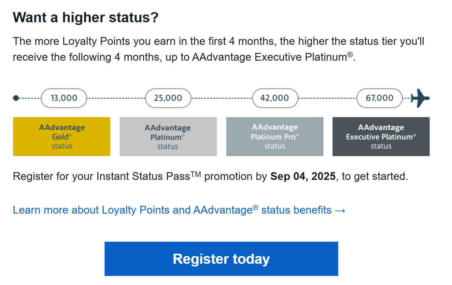Click the Sep 04, 2025 deadline text
The image size is (452, 285).
[303, 176]
